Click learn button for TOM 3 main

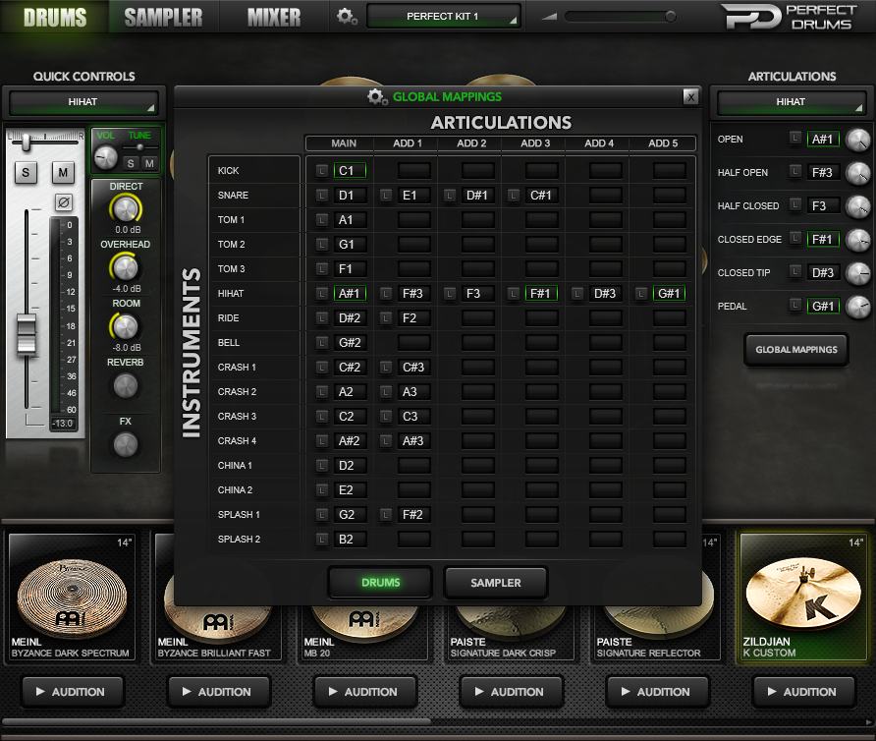tap(322, 269)
